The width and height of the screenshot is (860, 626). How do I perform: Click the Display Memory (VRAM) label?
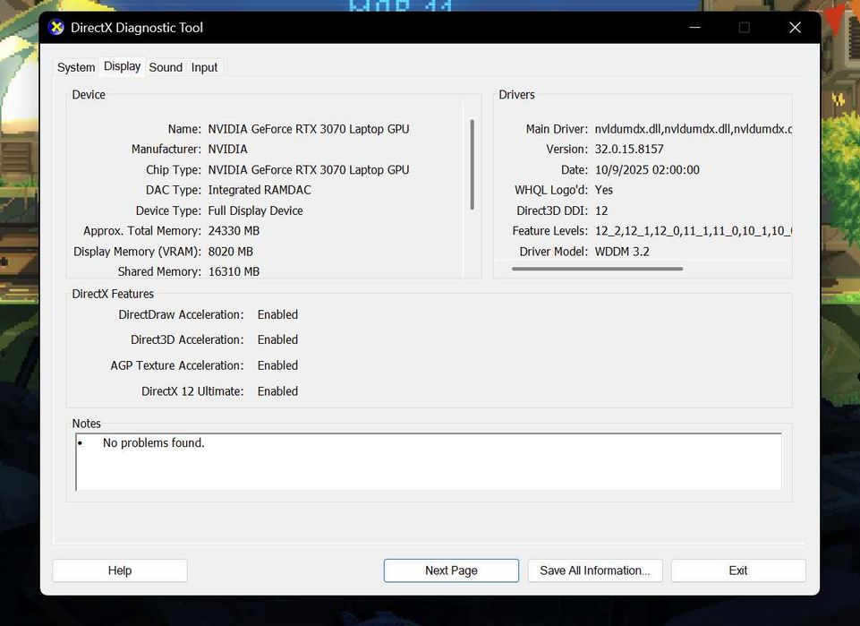(x=137, y=252)
